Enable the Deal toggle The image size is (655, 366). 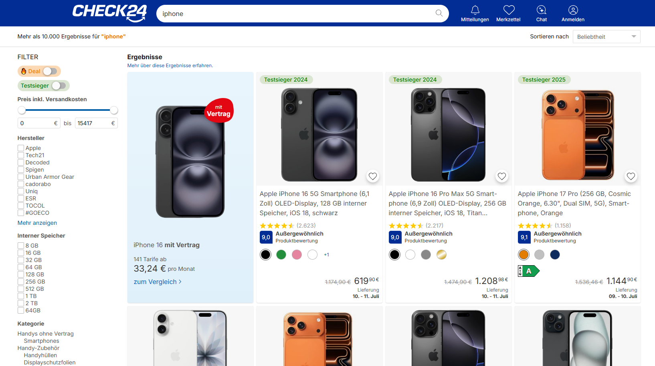point(50,71)
